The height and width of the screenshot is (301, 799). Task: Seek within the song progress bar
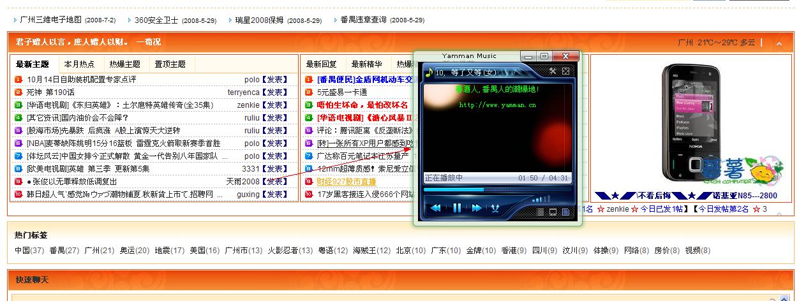pos(498,189)
